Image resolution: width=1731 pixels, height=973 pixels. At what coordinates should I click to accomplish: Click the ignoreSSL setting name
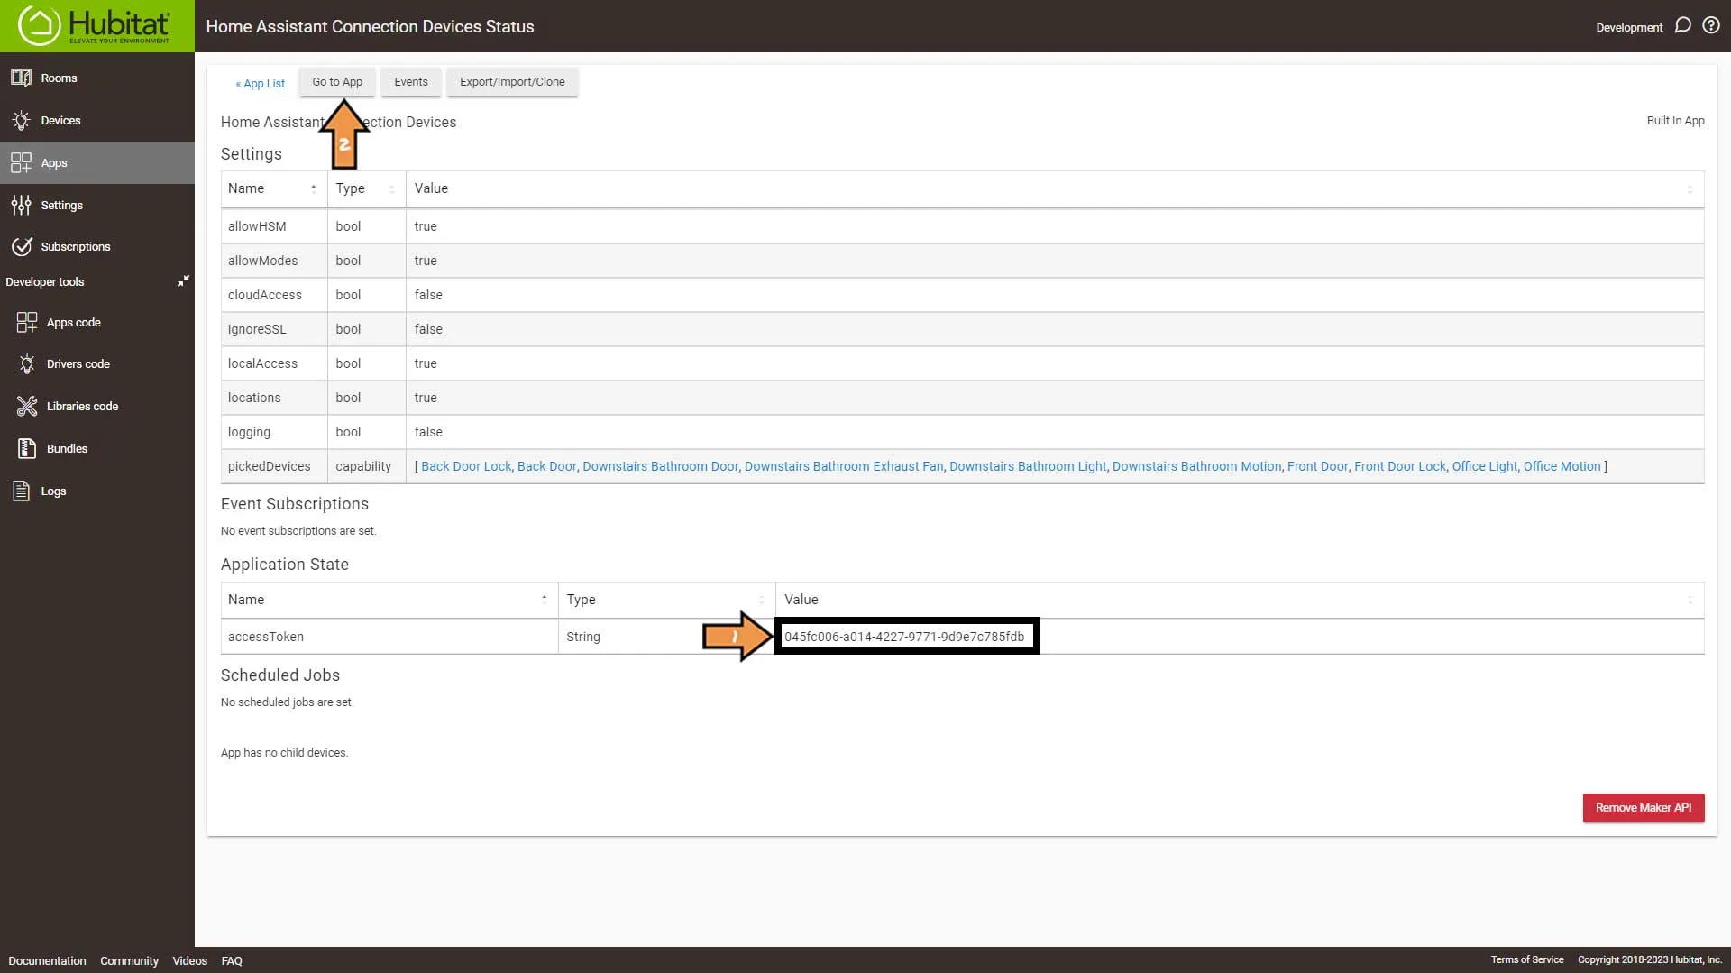point(257,329)
